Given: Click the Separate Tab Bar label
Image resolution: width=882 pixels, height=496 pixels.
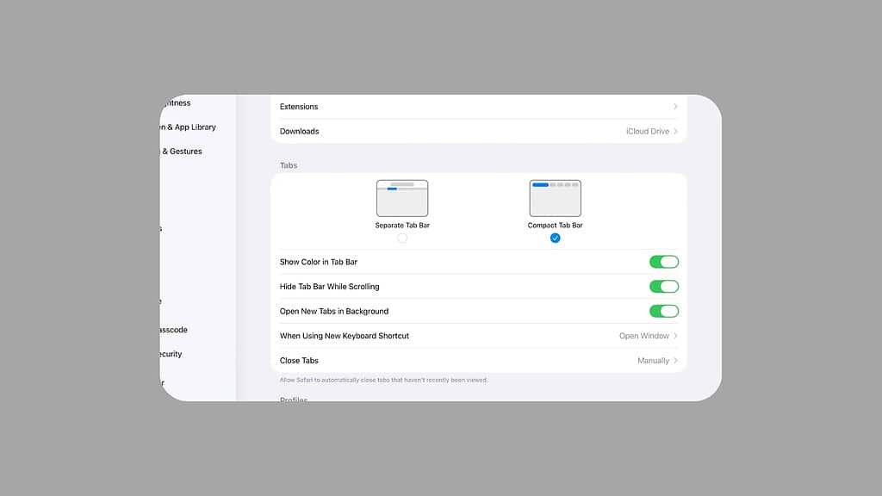Looking at the screenshot, I should click(x=402, y=225).
